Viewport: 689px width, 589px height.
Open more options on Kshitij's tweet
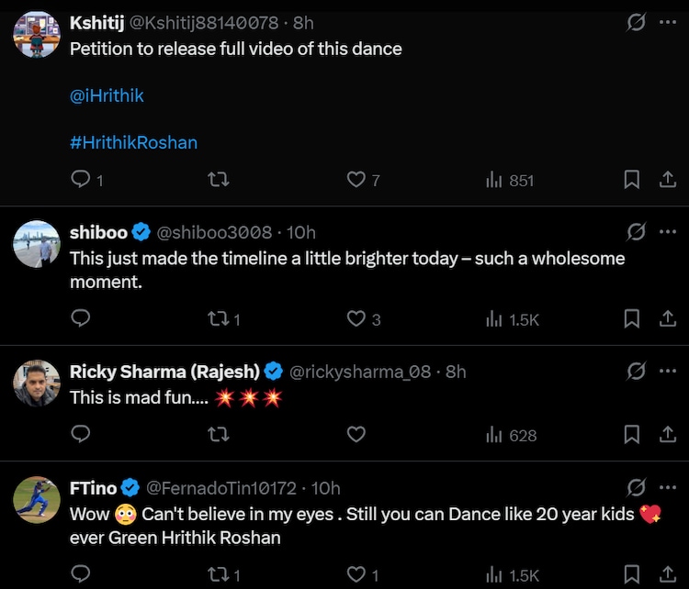(x=668, y=22)
